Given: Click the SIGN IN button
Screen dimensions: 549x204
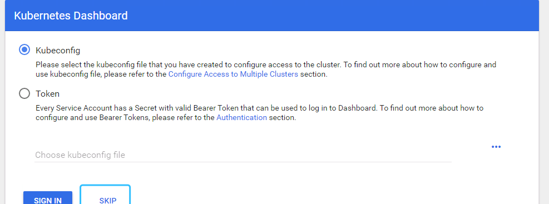Looking at the screenshot, I should point(48,198).
